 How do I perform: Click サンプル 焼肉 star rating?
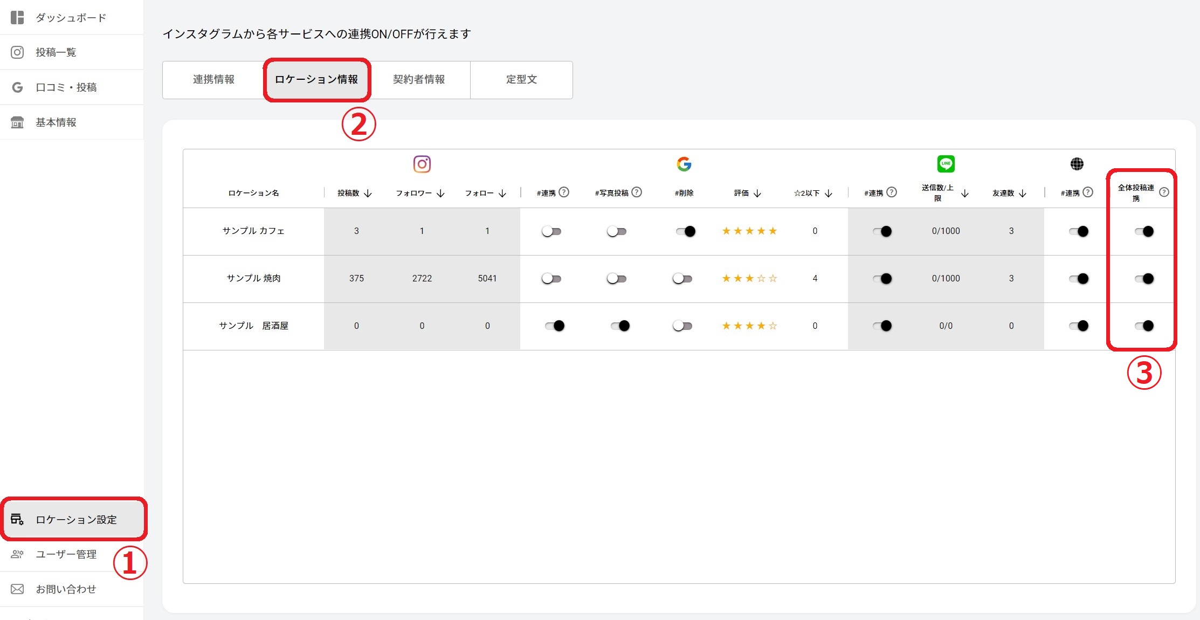(x=749, y=279)
